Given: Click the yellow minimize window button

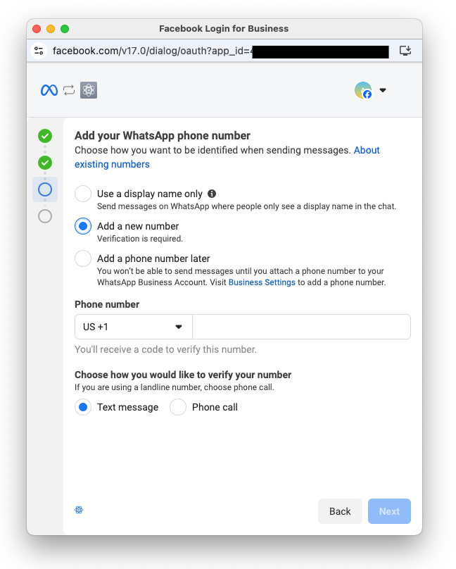Looking at the screenshot, I should 51,29.
